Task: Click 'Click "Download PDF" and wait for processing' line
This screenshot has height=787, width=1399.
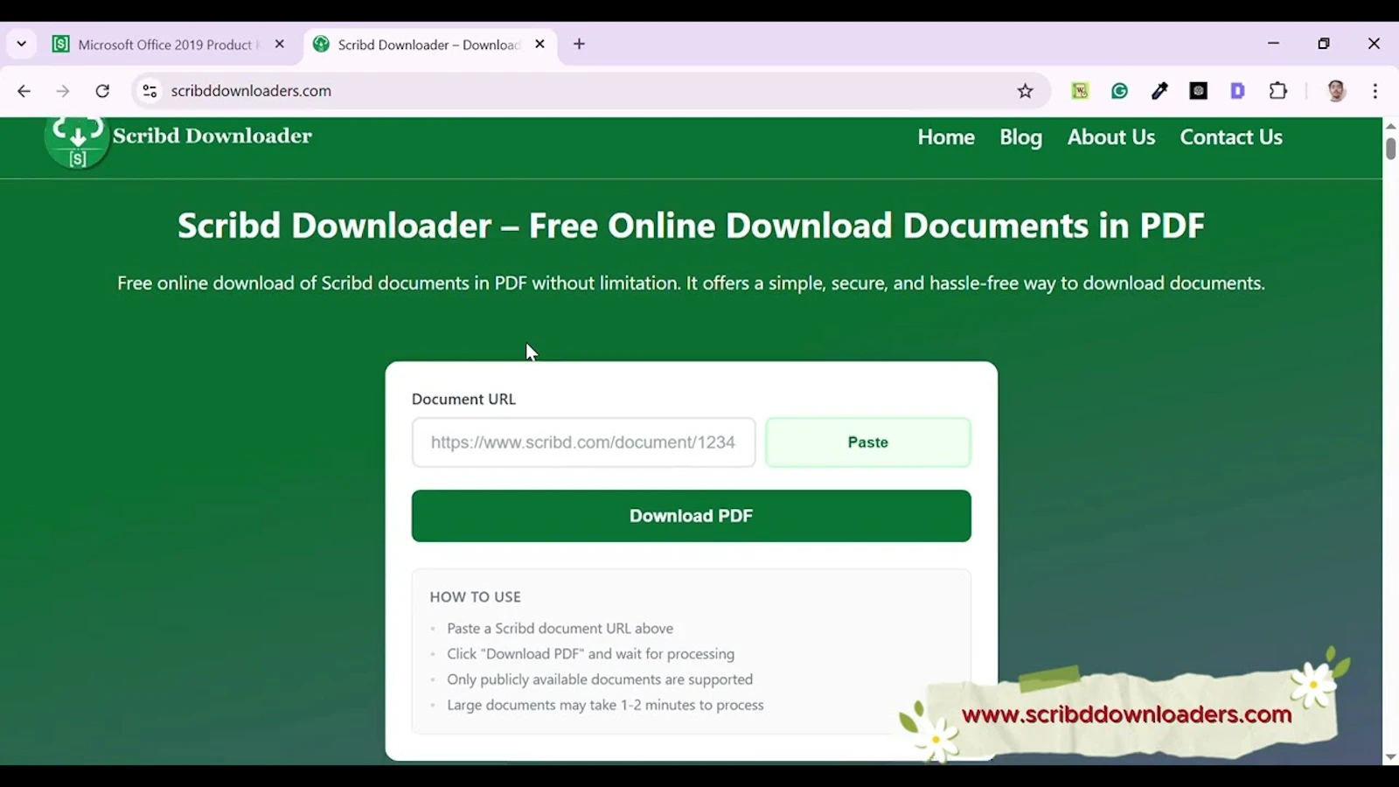Action: (591, 654)
